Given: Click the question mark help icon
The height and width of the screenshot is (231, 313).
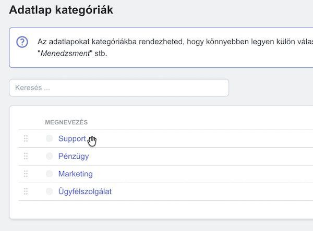Looking at the screenshot, I should click(x=22, y=42).
